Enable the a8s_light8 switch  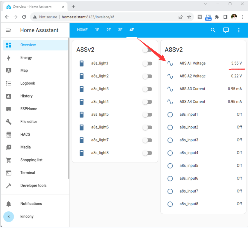point(147,153)
